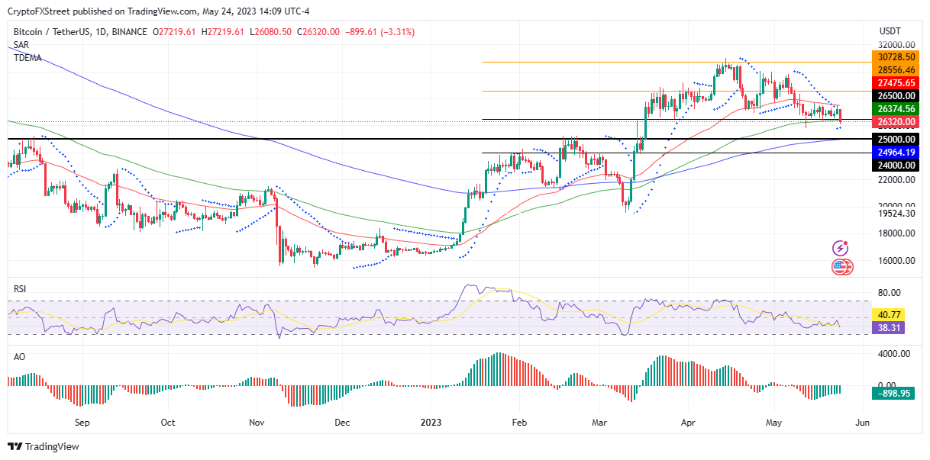Click the 2023 label on time axis
This screenshot has height=460, width=930.
[431, 422]
